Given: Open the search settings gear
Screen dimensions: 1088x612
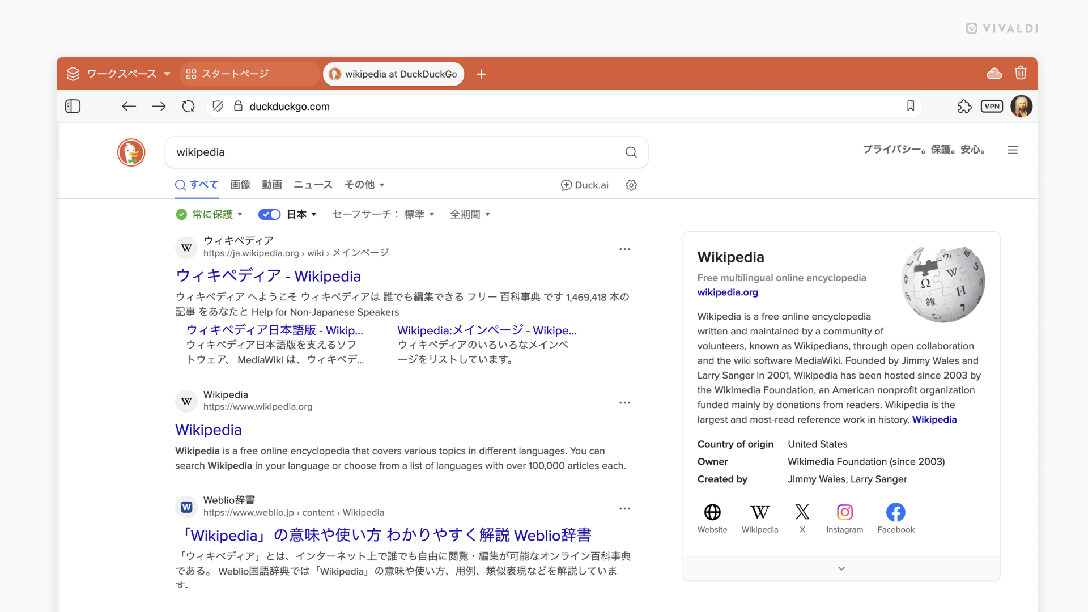Looking at the screenshot, I should (631, 185).
